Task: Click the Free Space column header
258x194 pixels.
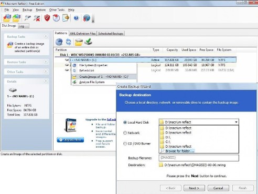Action: click(x=206, y=50)
